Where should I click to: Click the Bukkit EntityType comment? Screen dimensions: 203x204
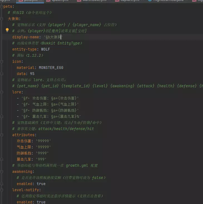click(47, 43)
